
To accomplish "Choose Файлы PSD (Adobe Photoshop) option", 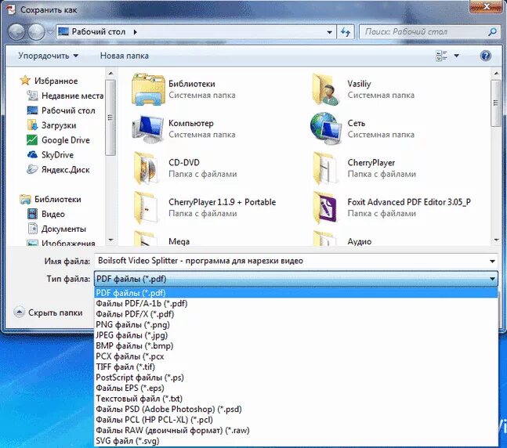I will pyautogui.click(x=296, y=409).
